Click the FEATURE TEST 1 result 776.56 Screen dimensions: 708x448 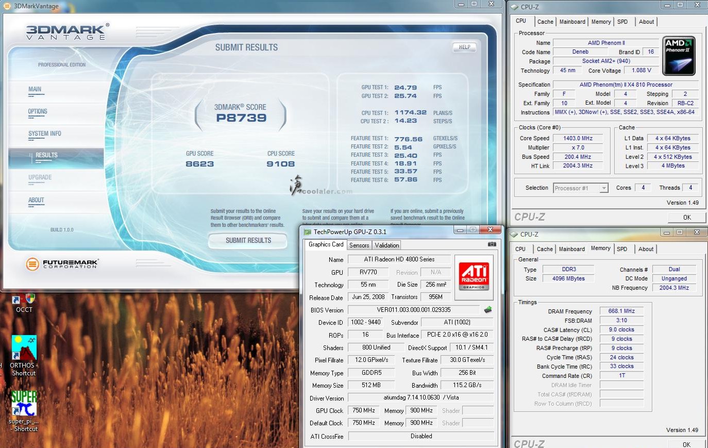[x=408, y=139]
